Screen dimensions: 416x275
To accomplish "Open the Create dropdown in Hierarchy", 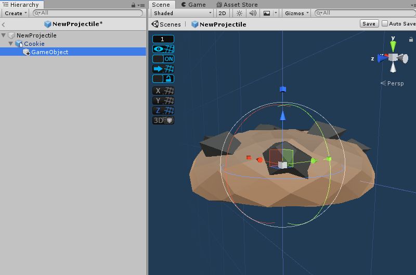I will [x=16, y=13].
